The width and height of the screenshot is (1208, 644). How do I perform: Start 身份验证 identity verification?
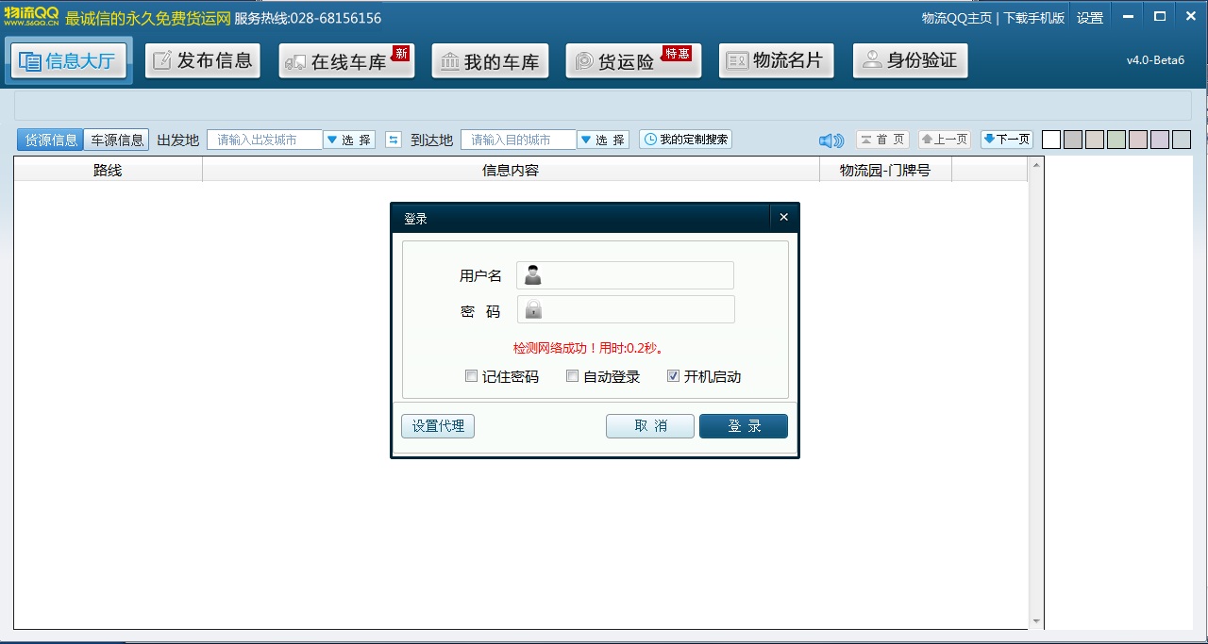pyautogui.click(x=910, y=60)
